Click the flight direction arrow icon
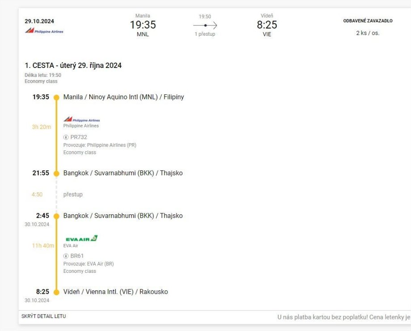The image size is (411, 331). (x=205, y=25)
